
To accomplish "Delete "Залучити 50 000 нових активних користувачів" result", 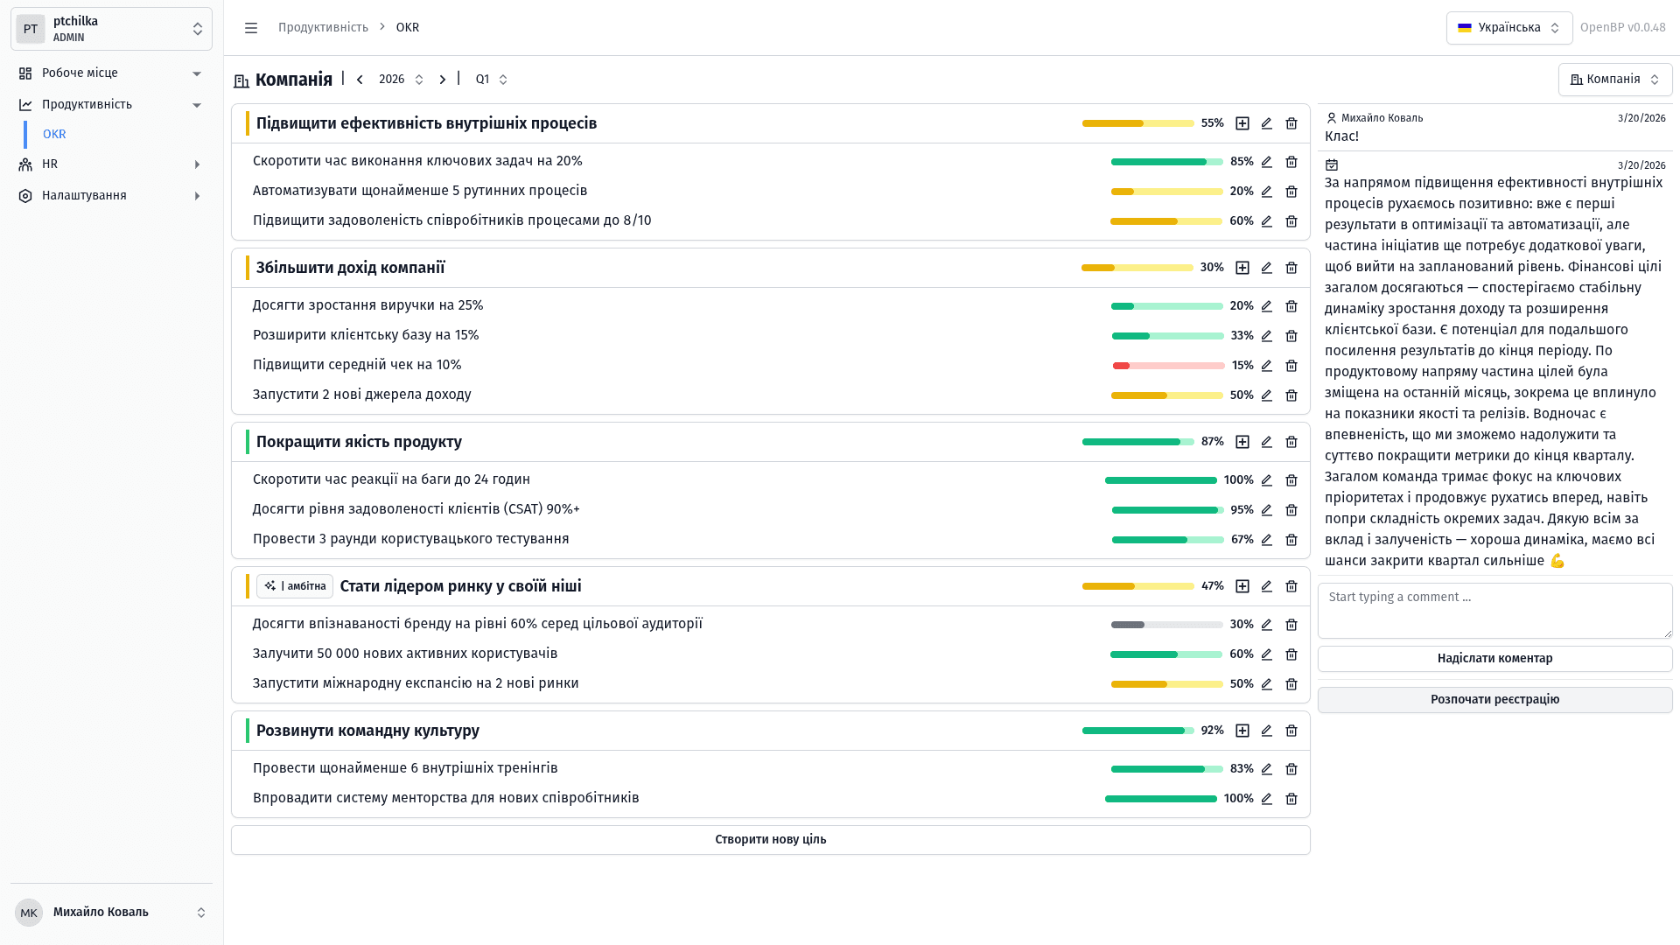I will tap(1291, 654).
